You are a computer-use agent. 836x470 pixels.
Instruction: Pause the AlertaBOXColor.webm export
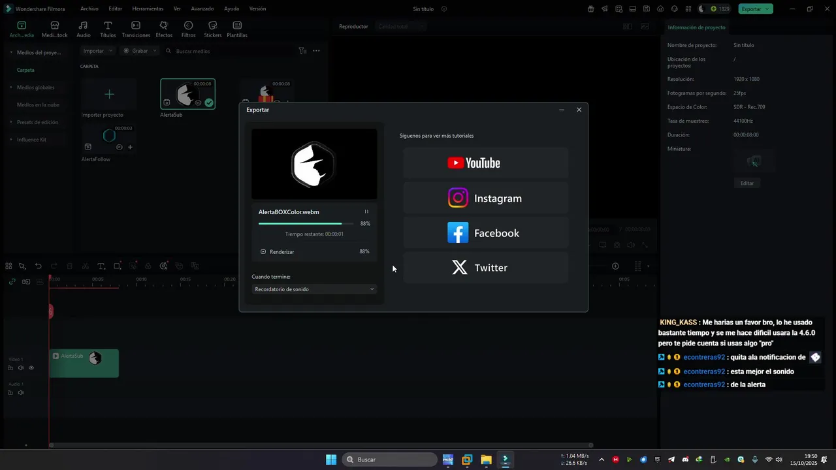[366, 211]
